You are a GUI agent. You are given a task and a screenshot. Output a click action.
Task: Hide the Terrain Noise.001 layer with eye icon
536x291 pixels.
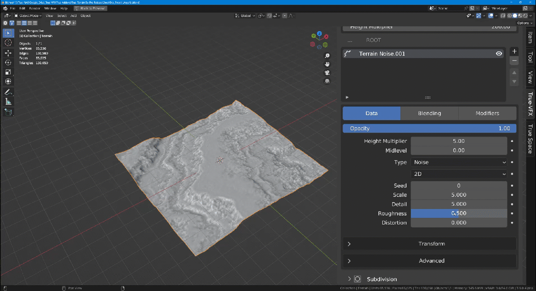point(499,54)
